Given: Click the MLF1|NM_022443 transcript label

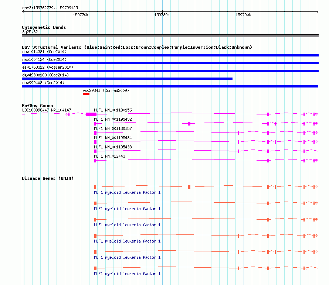Looking at the screenshot, I should coord(109,156).
